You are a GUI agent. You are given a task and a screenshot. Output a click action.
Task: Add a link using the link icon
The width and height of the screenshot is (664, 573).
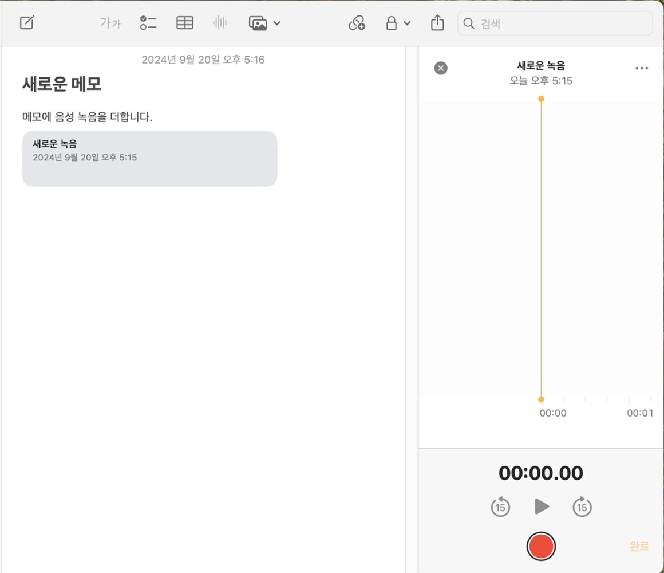tap(356, 23)
